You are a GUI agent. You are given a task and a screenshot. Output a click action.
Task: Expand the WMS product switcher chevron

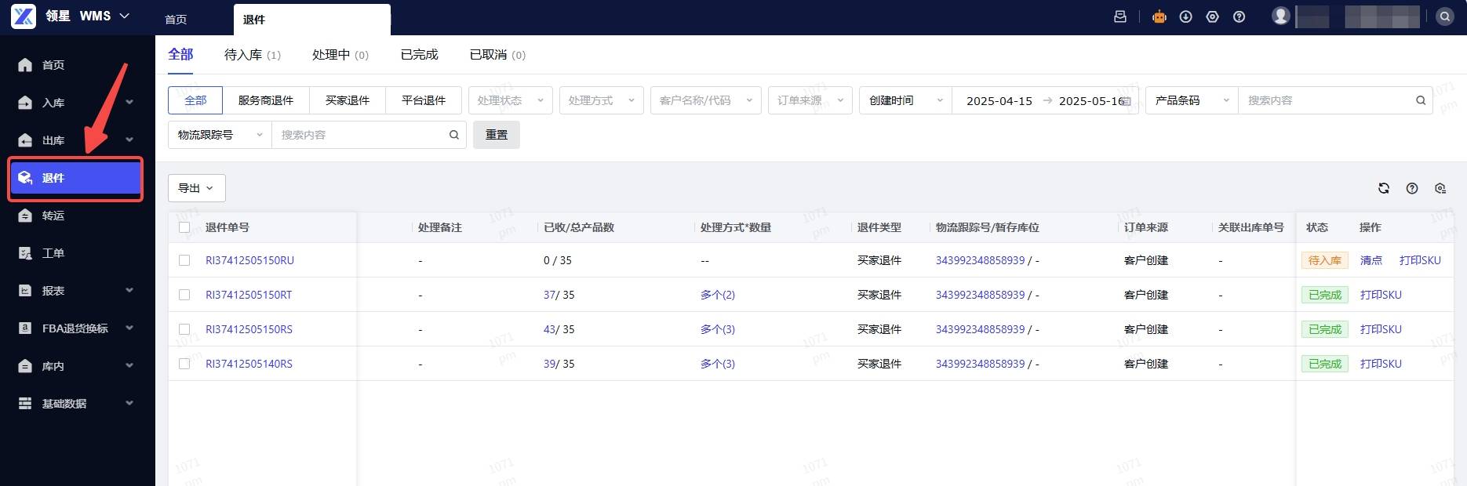(125, 16)
